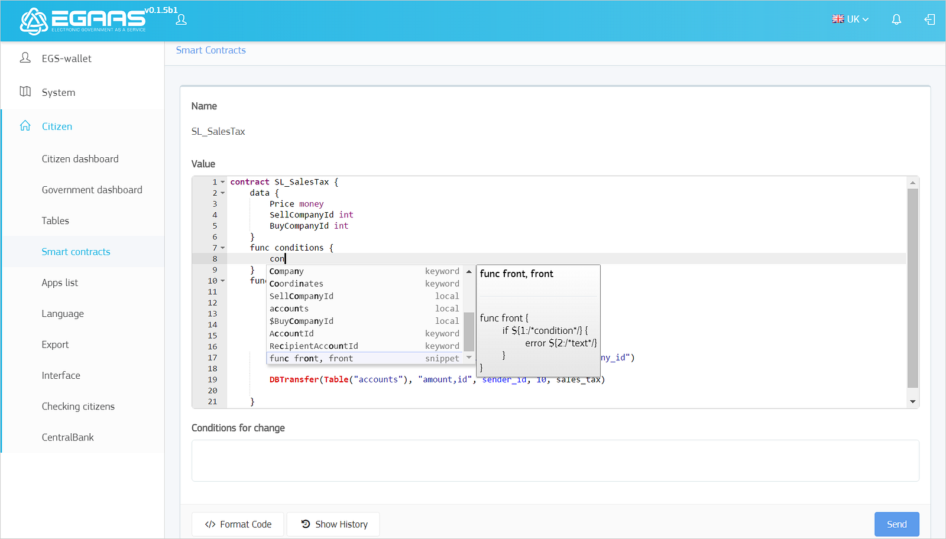Select SellCompanyId autocomplete suggestion
The width and height of the screenshot is (946, 539).
365,296
